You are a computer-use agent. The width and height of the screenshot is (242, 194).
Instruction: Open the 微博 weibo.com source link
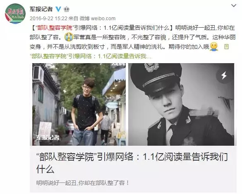point(98,19)
